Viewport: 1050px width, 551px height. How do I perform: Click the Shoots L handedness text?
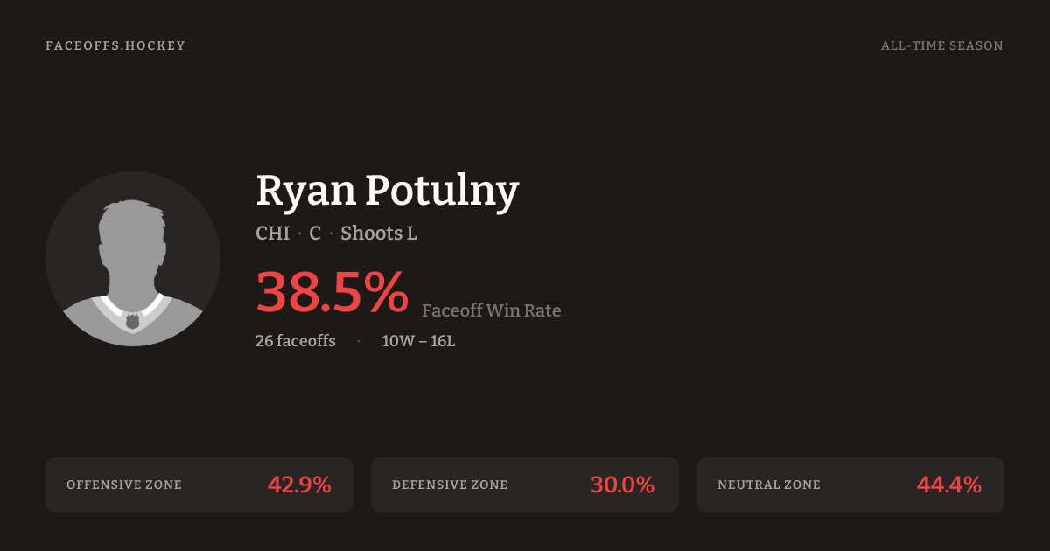point(378,234)
